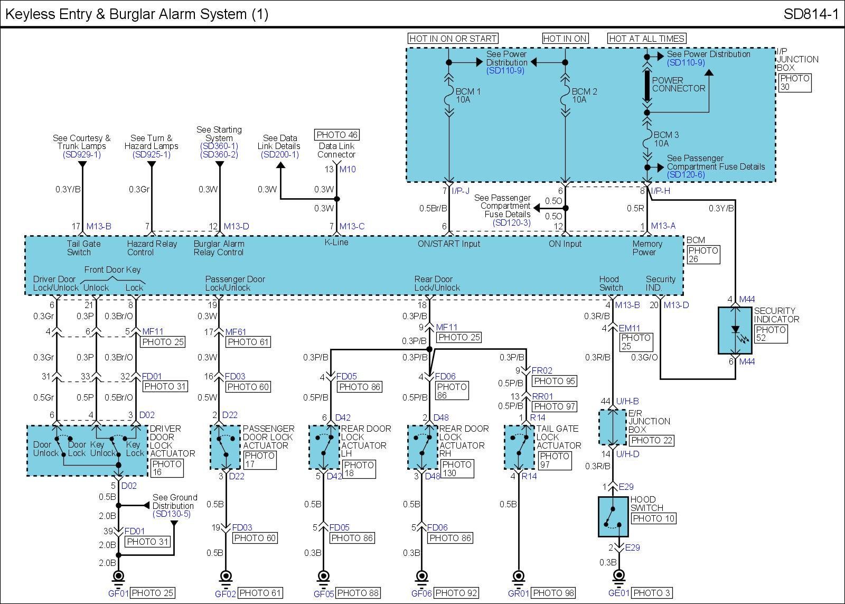Click the M13-A connector label
845x604 pixels.
coord(663,226)
